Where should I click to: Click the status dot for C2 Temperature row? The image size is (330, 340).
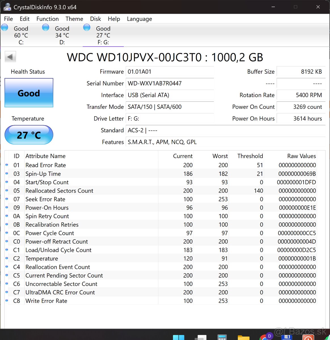pyautogui.click(x=7, y=258)
